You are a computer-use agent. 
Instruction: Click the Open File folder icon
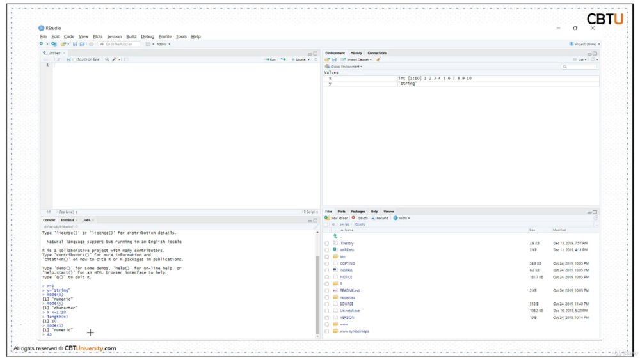tap(63, 44)
